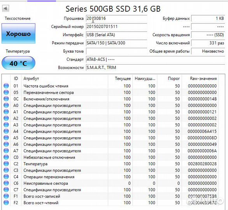Click raw value 00000000049
228x210 pixels.
click(202, 144)
